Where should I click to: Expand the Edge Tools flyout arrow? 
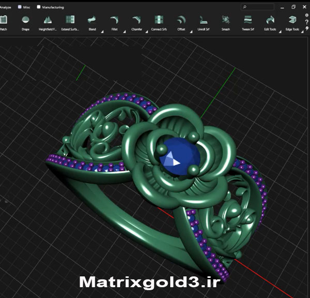tap(302, 32)
